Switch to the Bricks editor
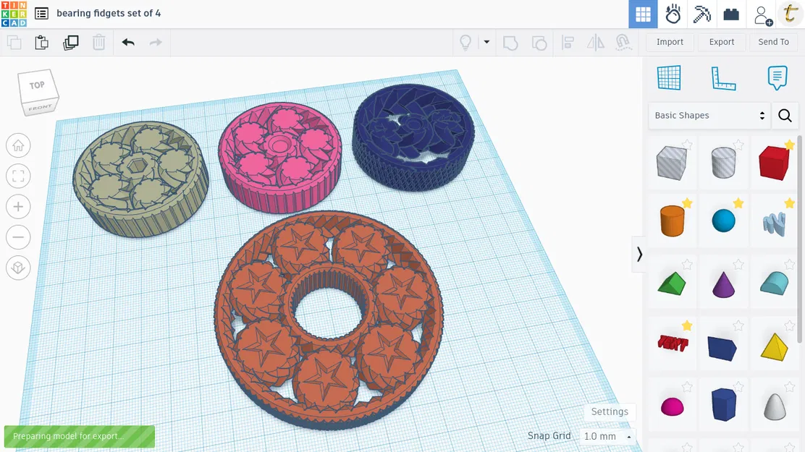The height and width of the screenshot is (452, 805). tap(730, 14)
